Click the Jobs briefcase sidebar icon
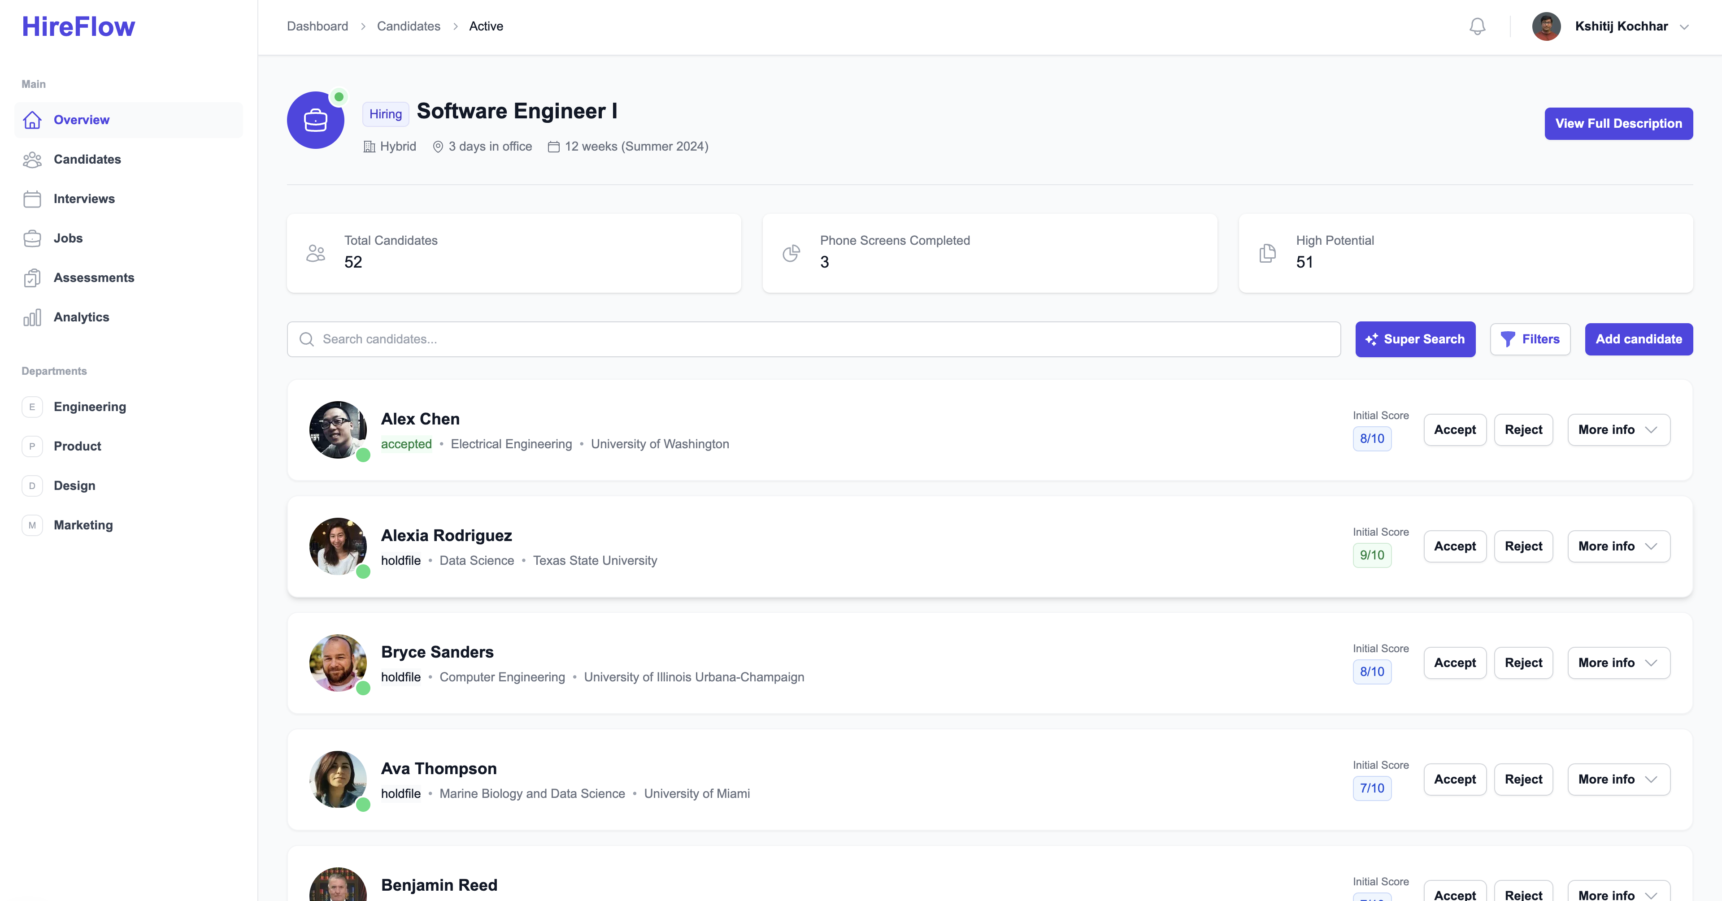Image resolution: width=1722 pixels, height=901 pixels. (32, 238)
